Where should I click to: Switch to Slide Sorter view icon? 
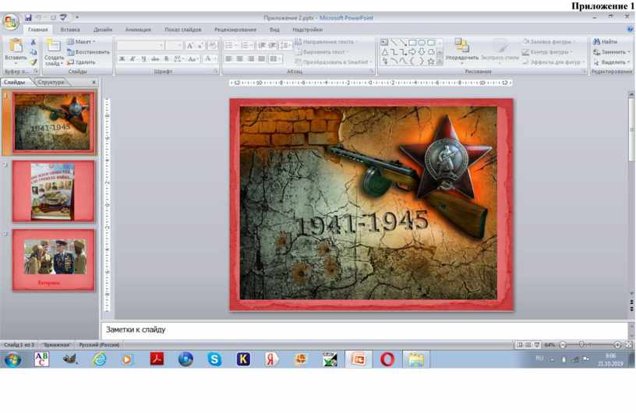(x=528, y=345)
